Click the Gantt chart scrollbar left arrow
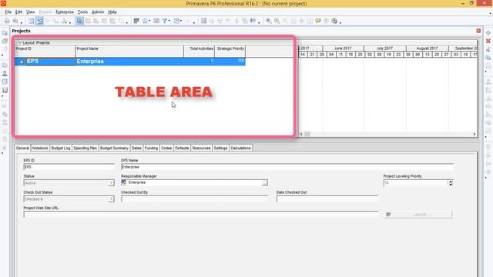493x277 pixels. coord(301,134)
